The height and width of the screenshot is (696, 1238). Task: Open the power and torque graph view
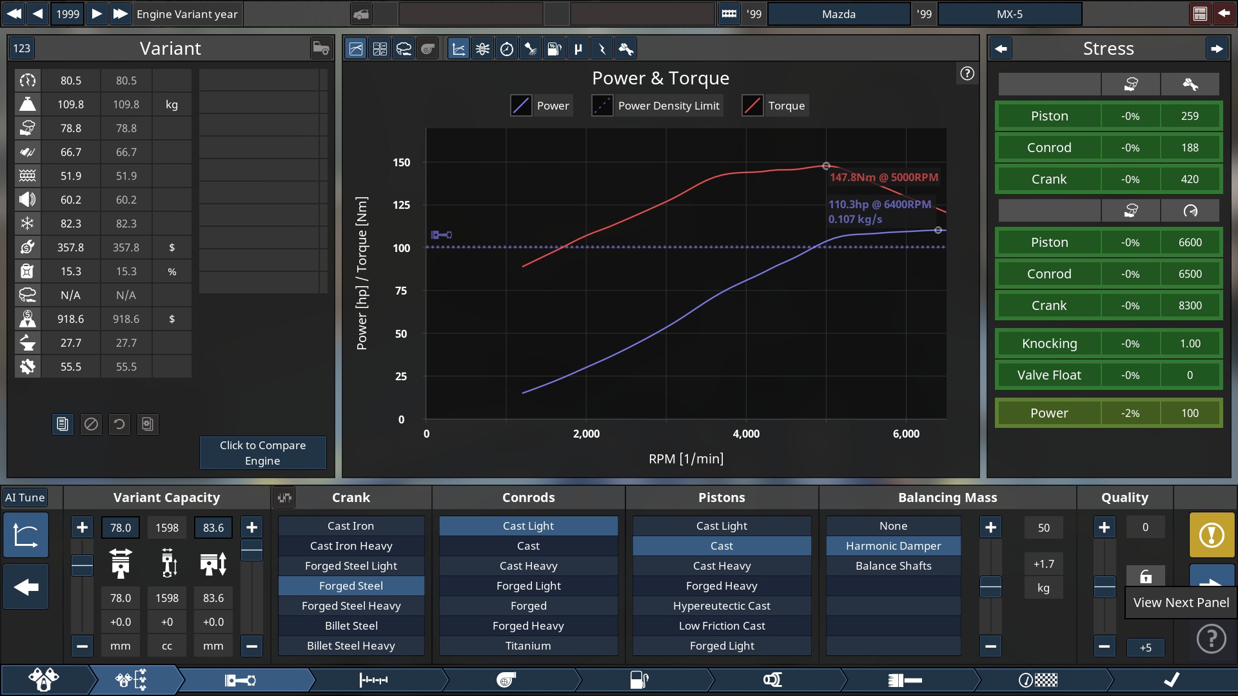click(356, 48)
